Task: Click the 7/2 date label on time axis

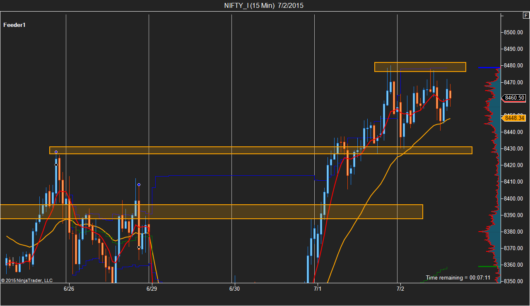Action: pos(400,289)
